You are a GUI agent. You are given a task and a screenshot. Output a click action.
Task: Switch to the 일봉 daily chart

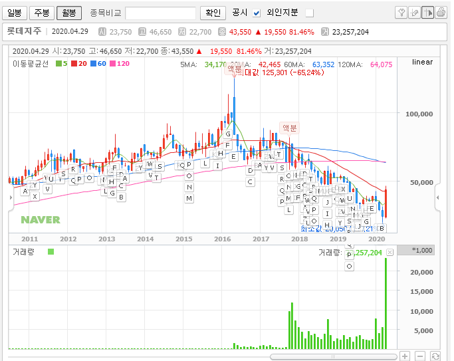click(15, 13)
